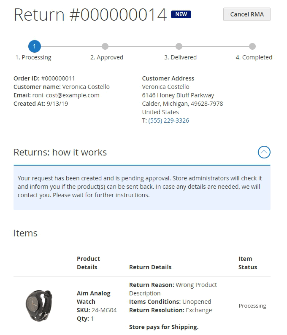The image size is (287, 335).
Task: Click the Delivered step marker dot
Action: [x=179, y=46]
